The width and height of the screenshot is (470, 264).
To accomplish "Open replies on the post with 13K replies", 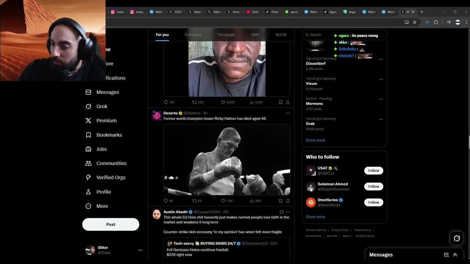I will click(169, 102).
